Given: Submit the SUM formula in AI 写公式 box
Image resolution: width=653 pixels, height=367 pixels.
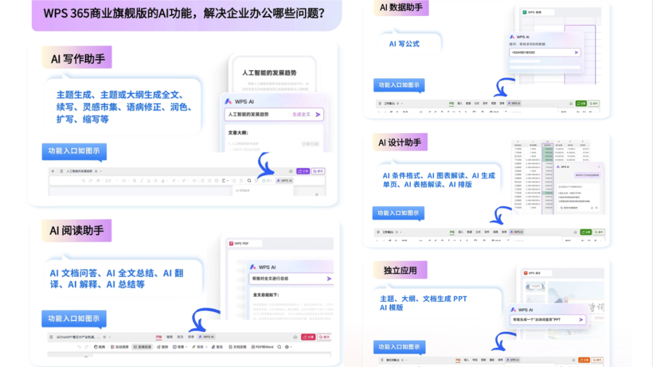Looking at the screenshot, I should 576,52.
